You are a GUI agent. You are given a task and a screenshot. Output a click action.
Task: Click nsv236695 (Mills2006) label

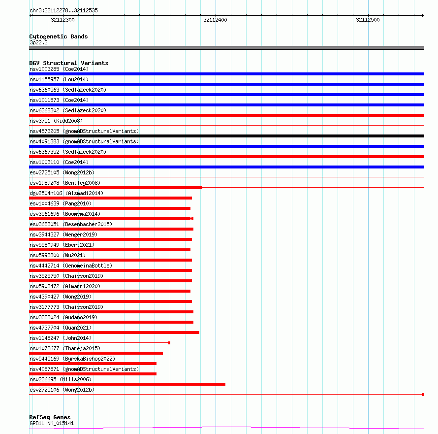[x=61, y=379]
